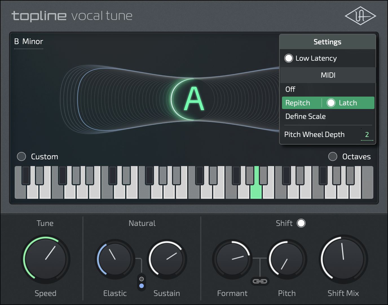Click the Pitch Wheel Depth label
388x305 pixels.
tap(314, 134)
